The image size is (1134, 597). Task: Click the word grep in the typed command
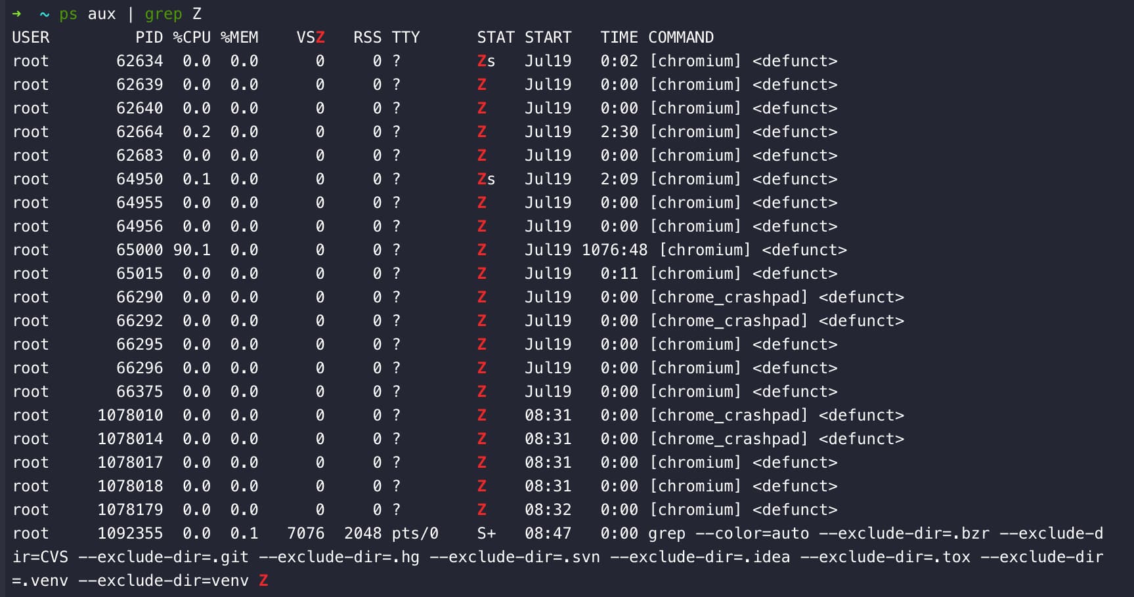(164, 14)
